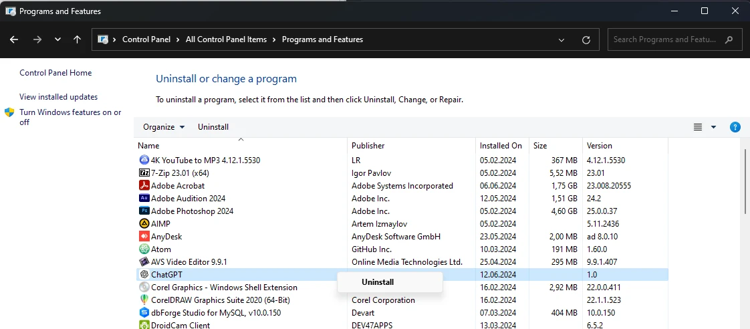
Task: Expand the view options dropdown arrow
Action: click(x=713, y=127)
